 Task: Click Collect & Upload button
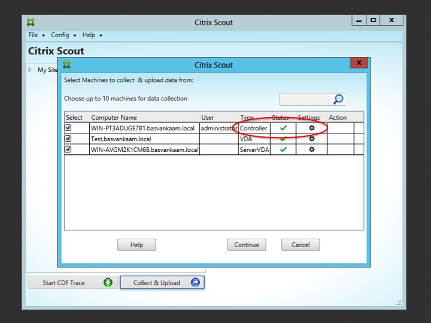tap(162, 282)
